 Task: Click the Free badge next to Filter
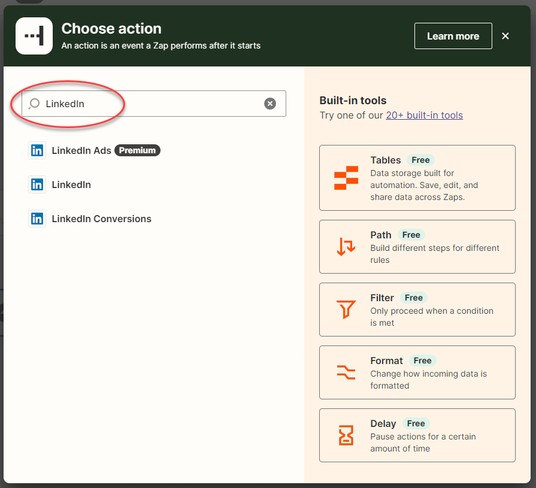click(x=414, y=298)
